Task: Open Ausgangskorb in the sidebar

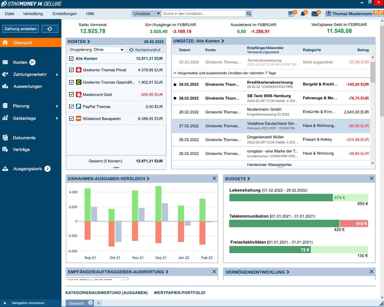Action: click(27, 169)
